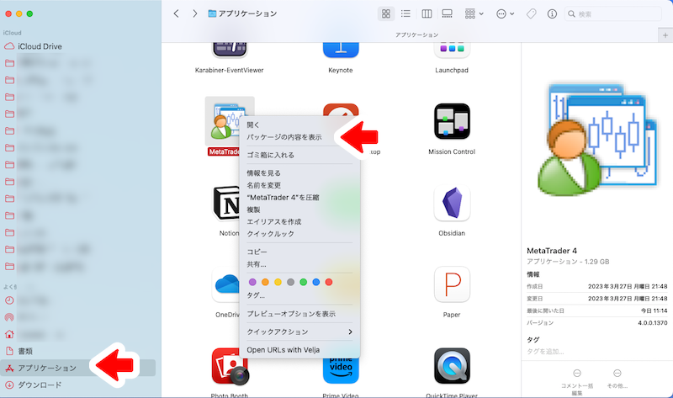
Task: Click the Obsidian app icon
Action: pos(452,203)
